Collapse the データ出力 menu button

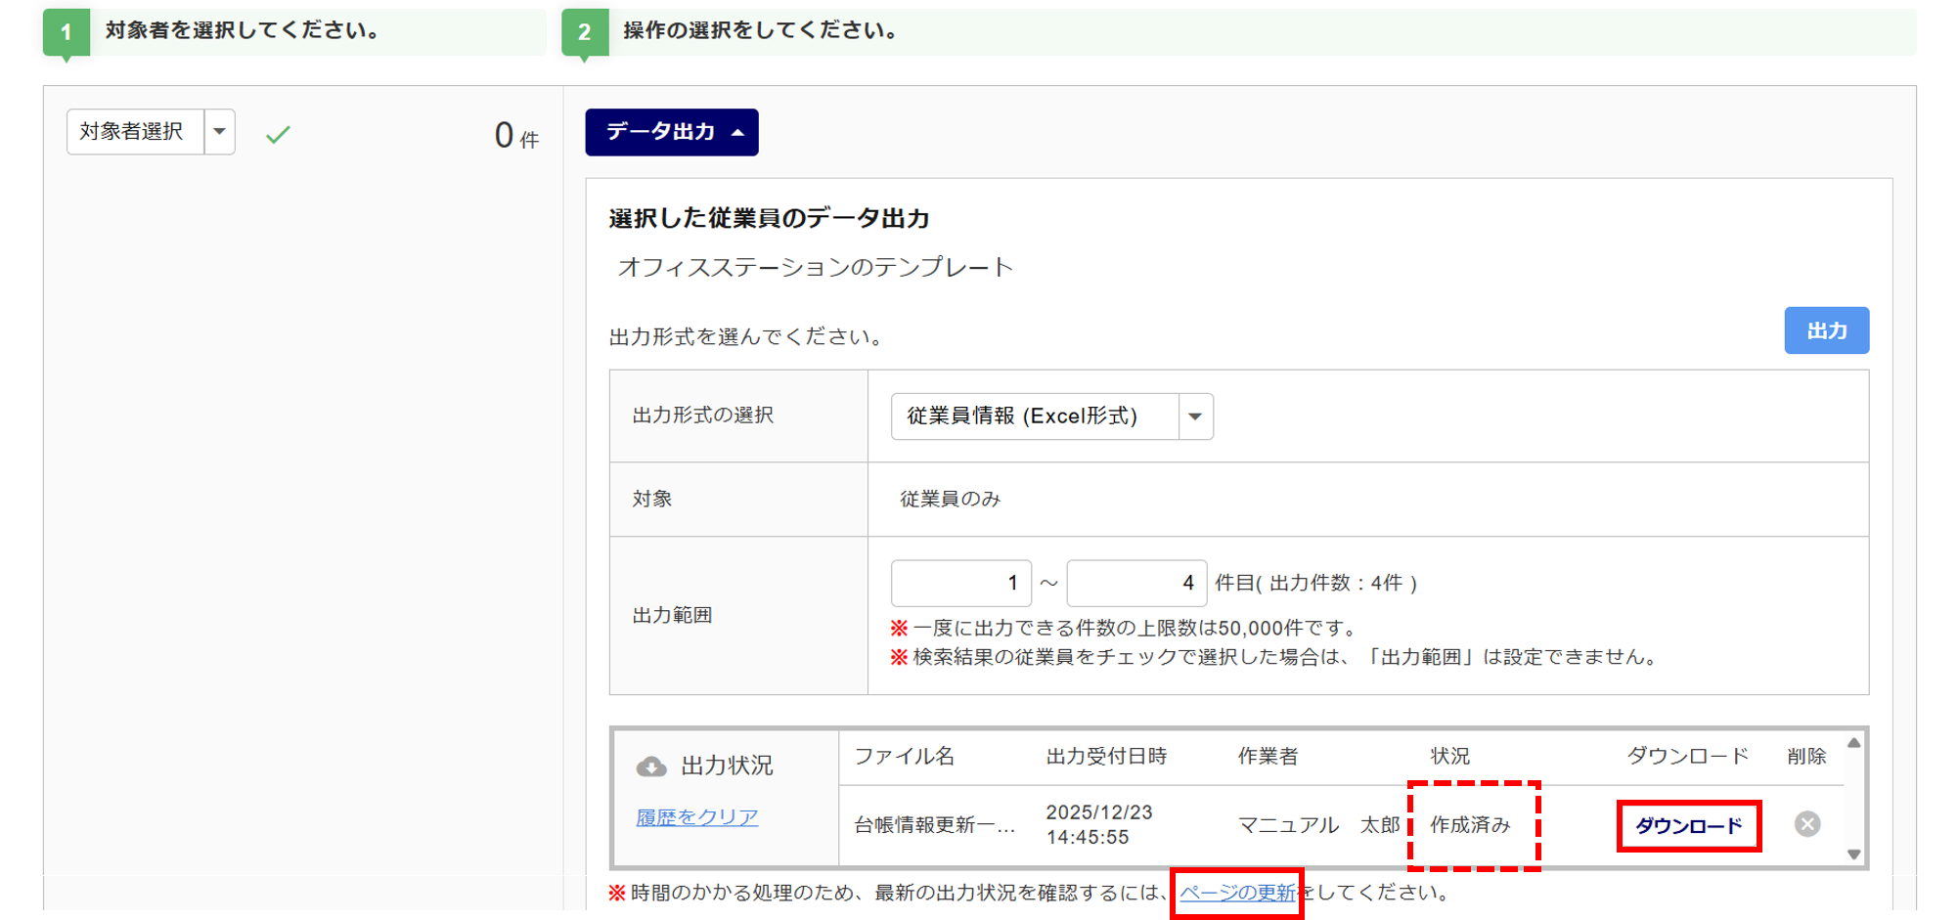[672, 132]
